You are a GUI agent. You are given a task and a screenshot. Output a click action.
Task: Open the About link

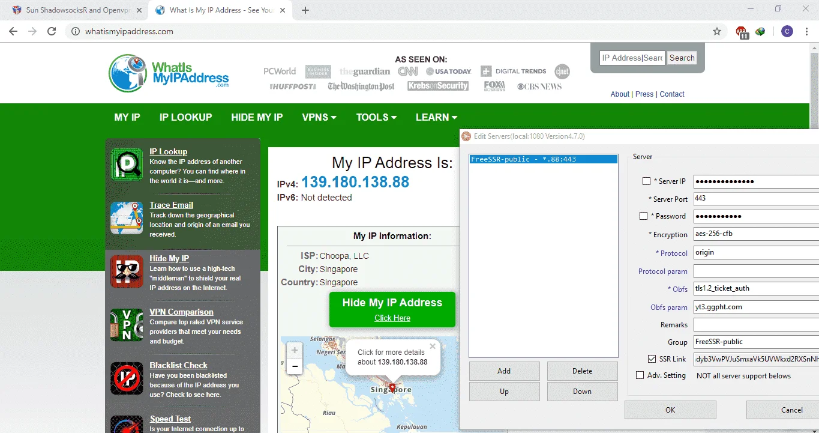click(x=620, y=94)
